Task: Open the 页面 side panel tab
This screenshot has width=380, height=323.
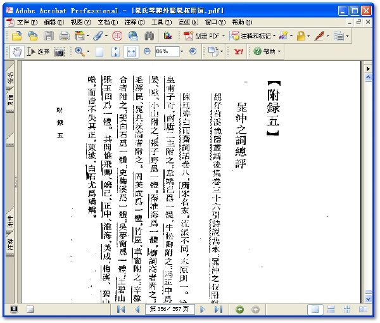Action: pos(10,100)
